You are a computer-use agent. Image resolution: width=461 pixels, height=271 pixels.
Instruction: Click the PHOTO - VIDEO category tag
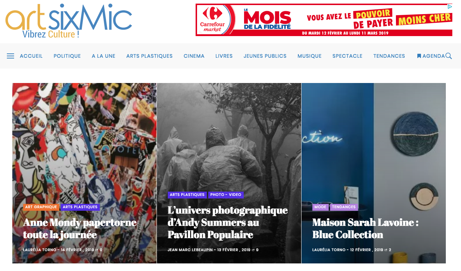tap(226, 195)
